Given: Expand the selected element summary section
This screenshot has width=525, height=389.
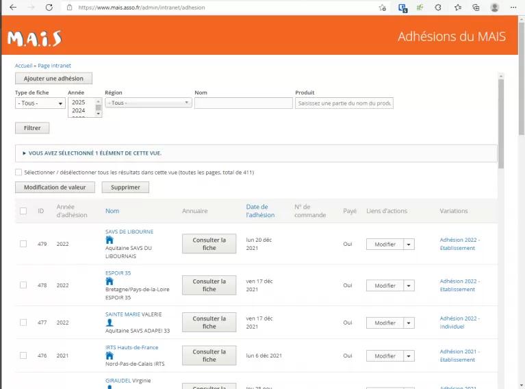Looking at the screenshot, I should pyautogui.click(x=94, y=153).
